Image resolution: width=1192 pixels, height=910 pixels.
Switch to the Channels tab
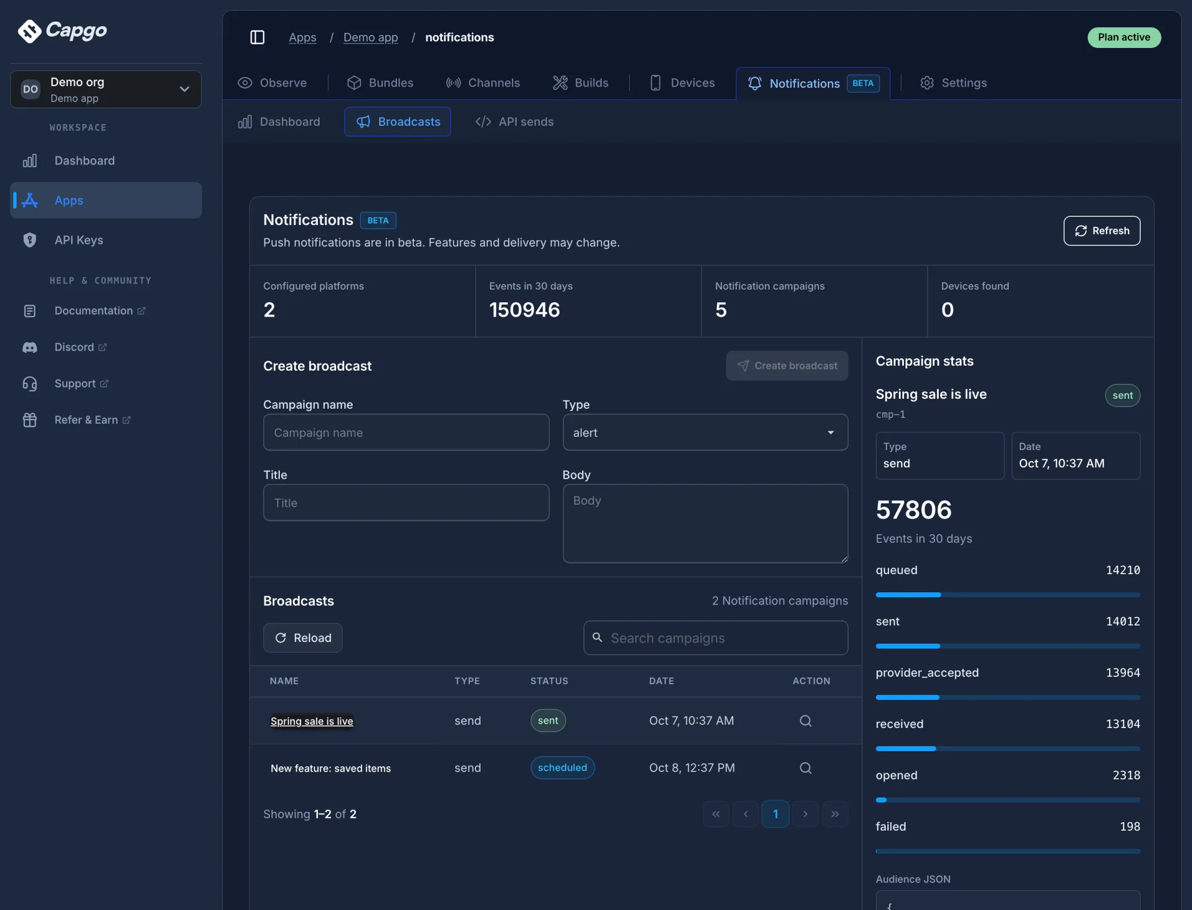click(x=483, y=83)
